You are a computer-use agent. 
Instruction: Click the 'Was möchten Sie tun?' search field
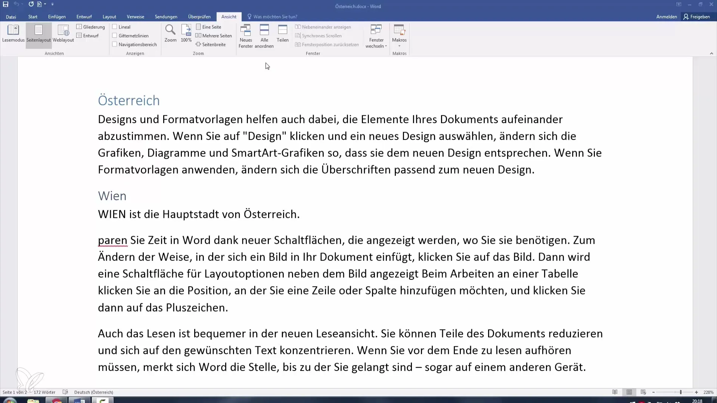coord(275,17)
